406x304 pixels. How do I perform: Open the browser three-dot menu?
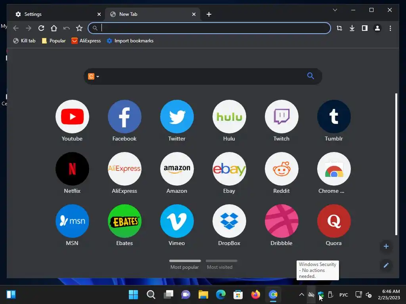pyautogui.click(x=390, y=28)
